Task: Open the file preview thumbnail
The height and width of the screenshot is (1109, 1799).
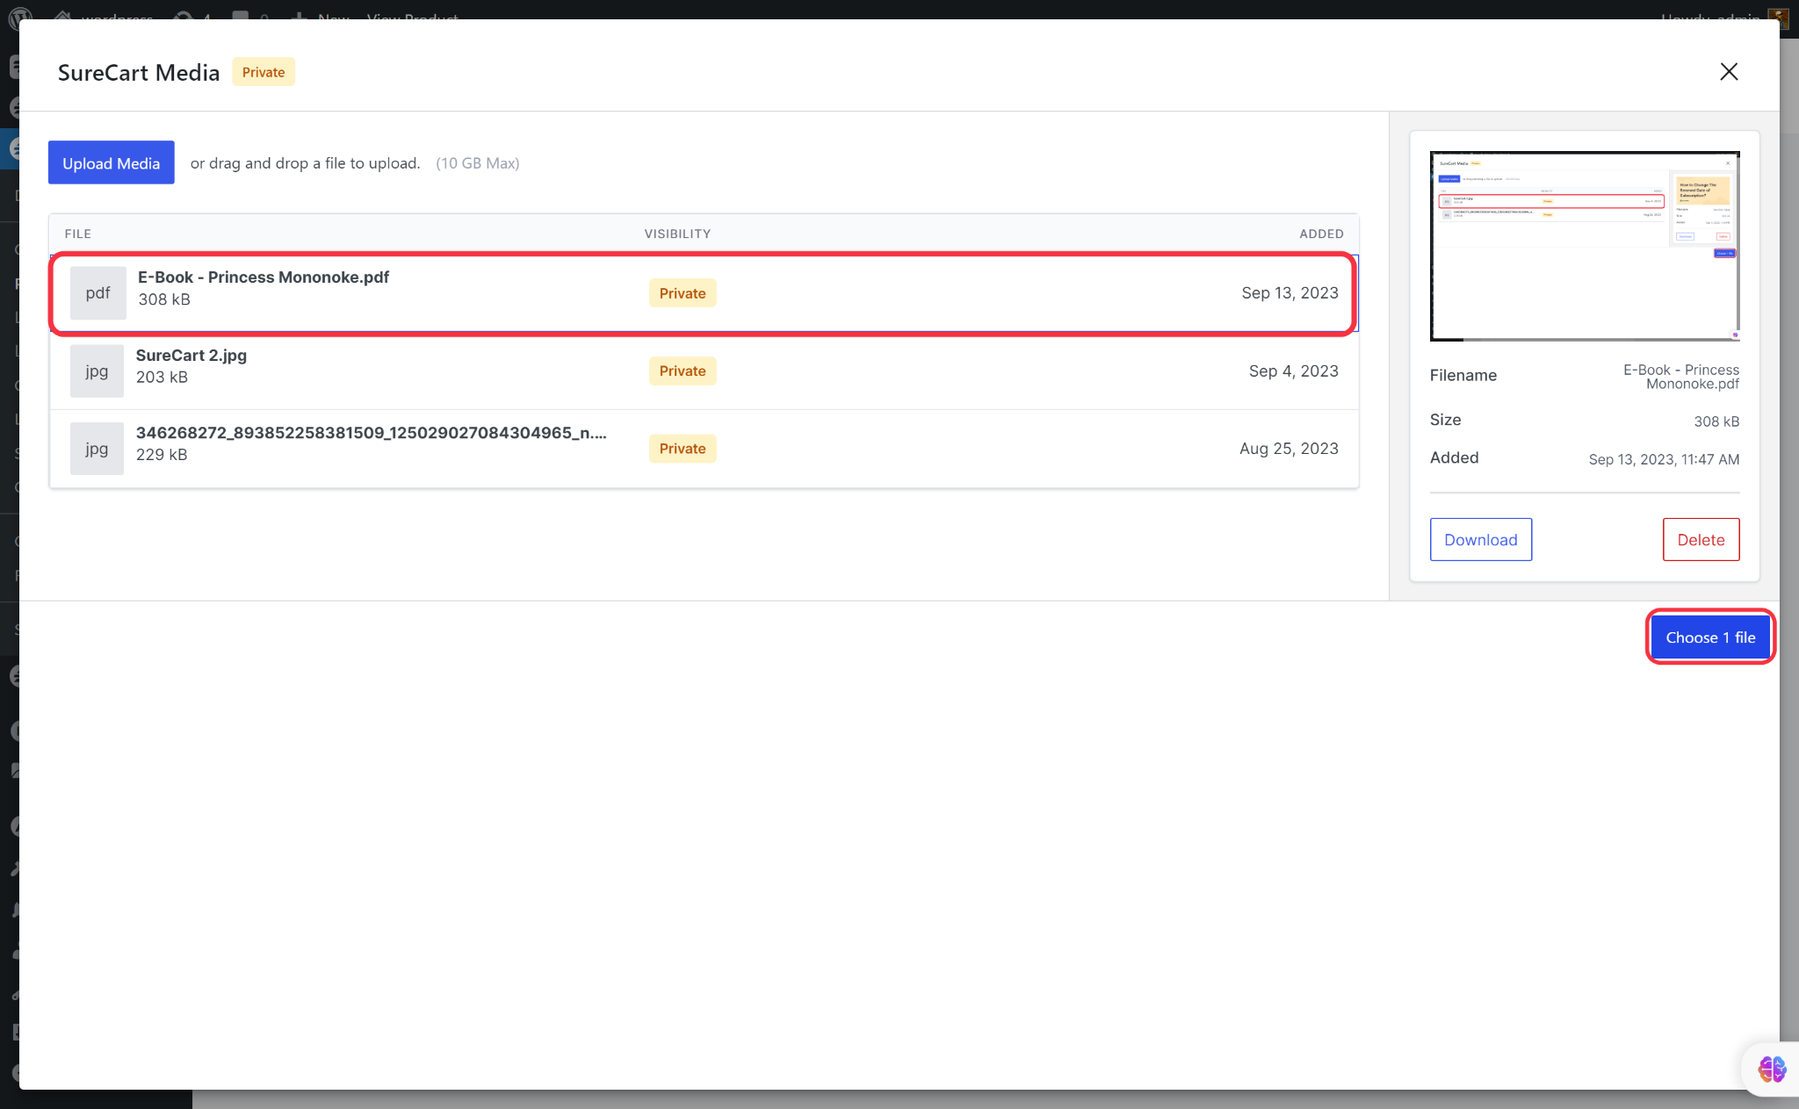Action: [x=1584, y=246]
